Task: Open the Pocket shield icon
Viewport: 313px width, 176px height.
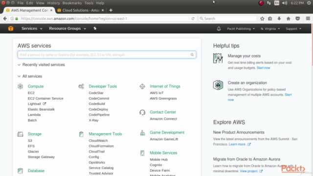Action: (298, 19)
